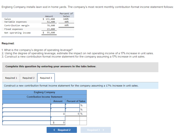The image size is (176, 133).
Task: Click second row Percent of Sales input
Action: coord(73,110)
